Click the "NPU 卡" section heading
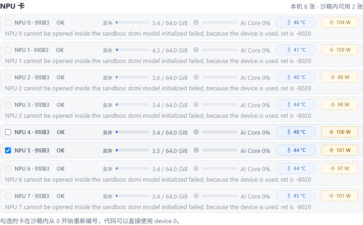 coord(12,6)
